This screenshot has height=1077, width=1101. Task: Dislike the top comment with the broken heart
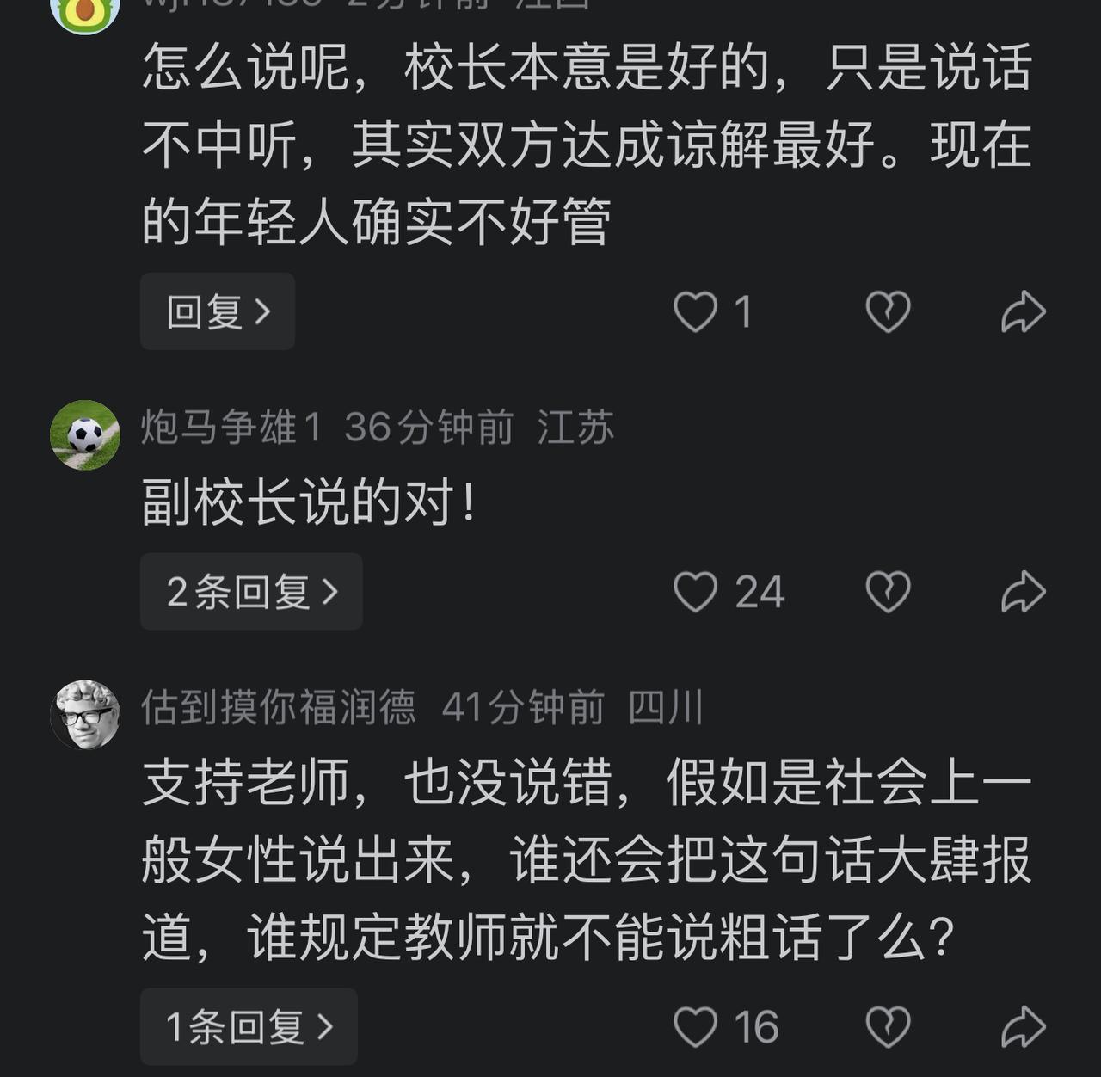(x=888, y=311)
